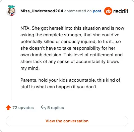The width and height of the screenshot is (134, 132).
Task: Click the line "sheer lack of any sense"
Action: (x=70, y=62)
